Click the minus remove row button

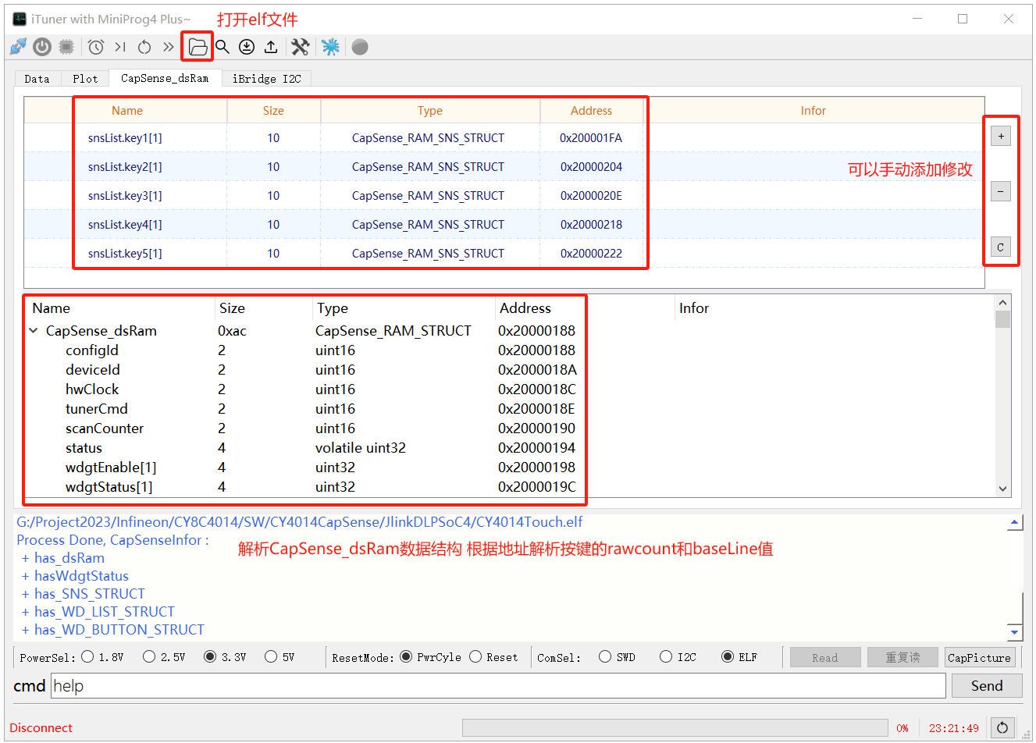point(1001,191)
